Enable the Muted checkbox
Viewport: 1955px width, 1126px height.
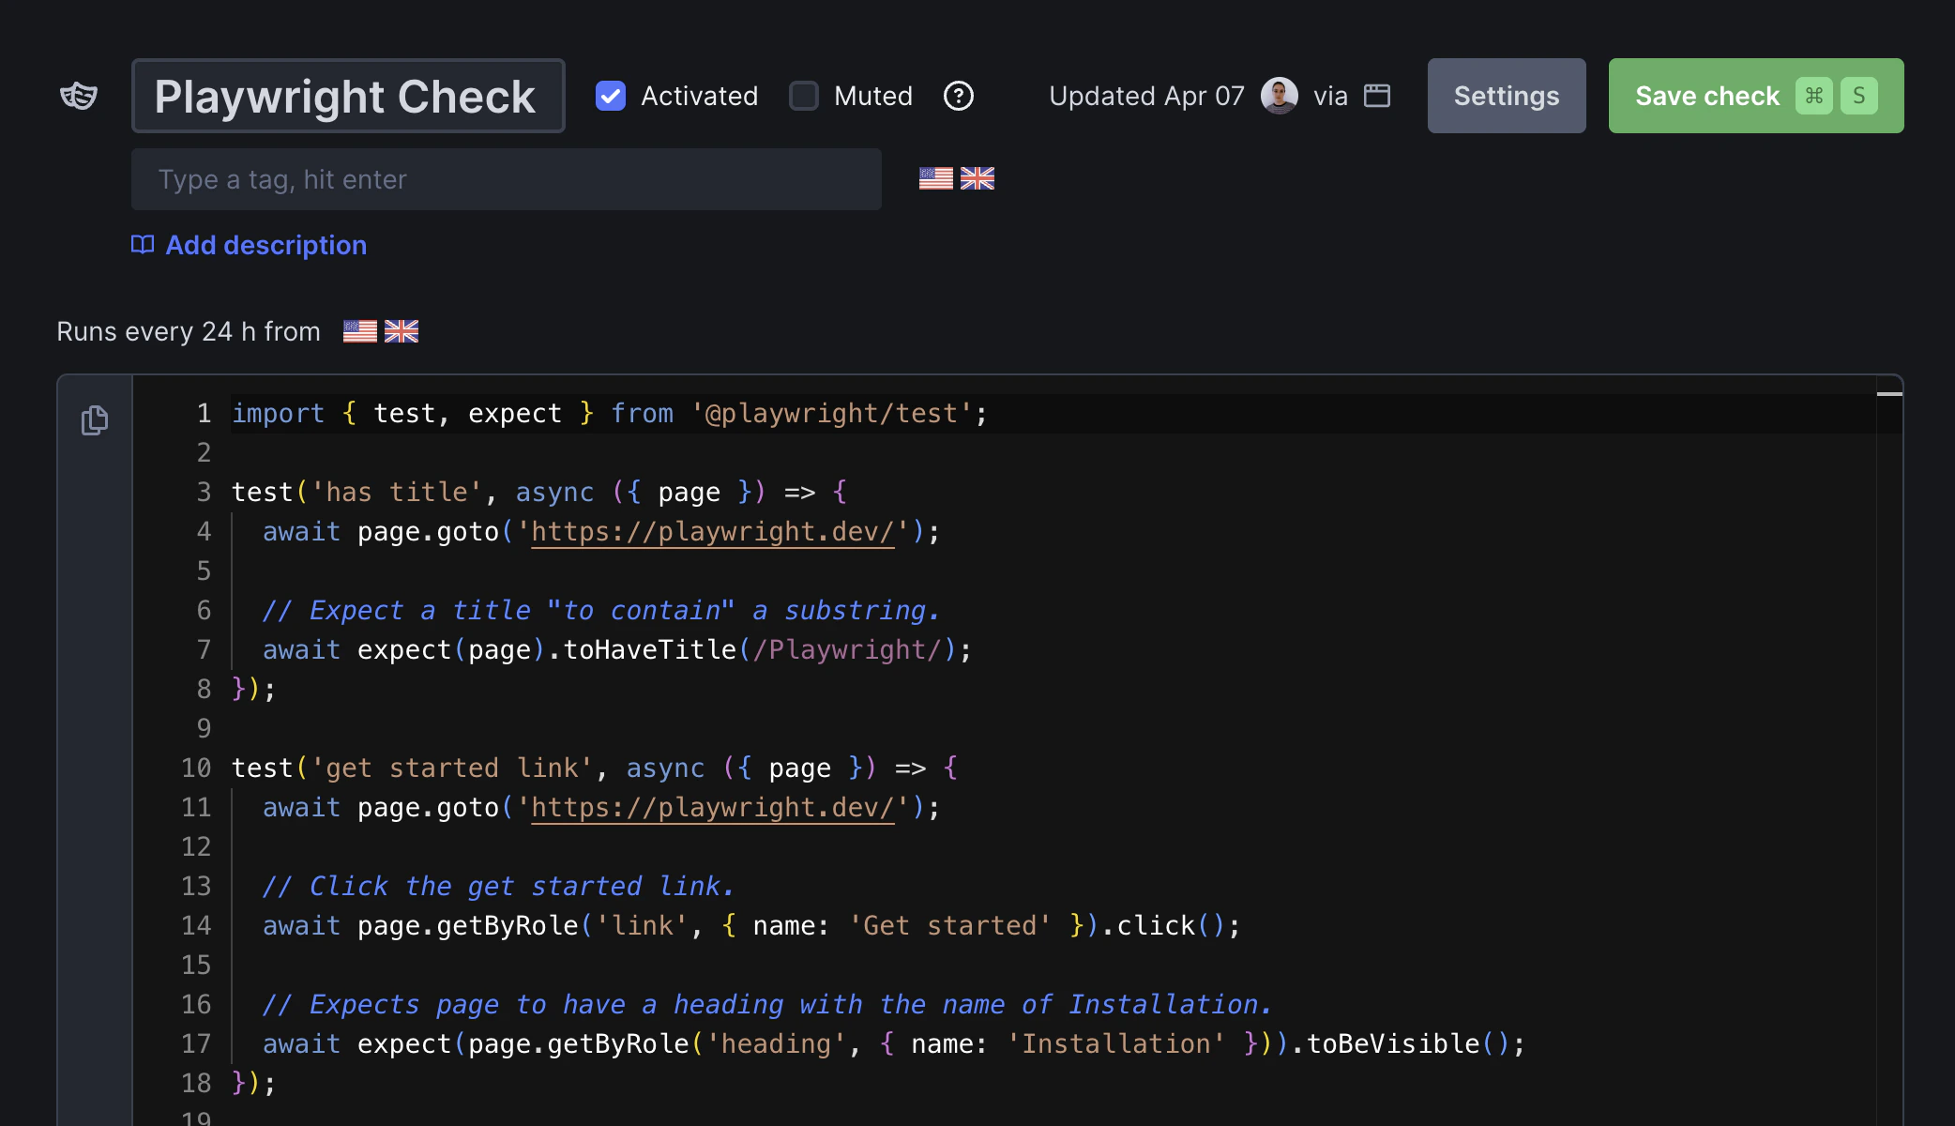804,96
